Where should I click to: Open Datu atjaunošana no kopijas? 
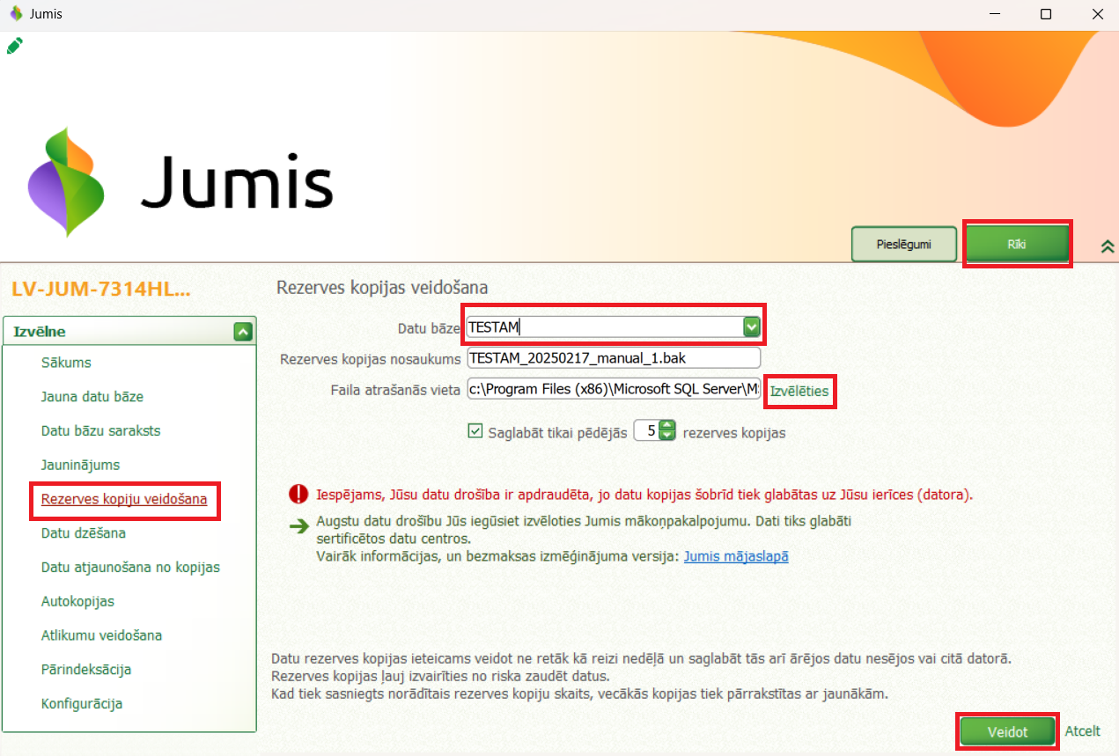[130, 568]
